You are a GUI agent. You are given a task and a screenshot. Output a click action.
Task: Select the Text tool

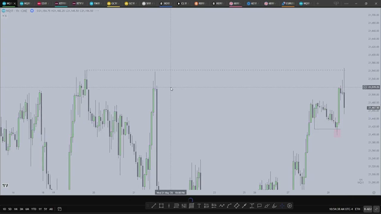click(x=199, y=206)
